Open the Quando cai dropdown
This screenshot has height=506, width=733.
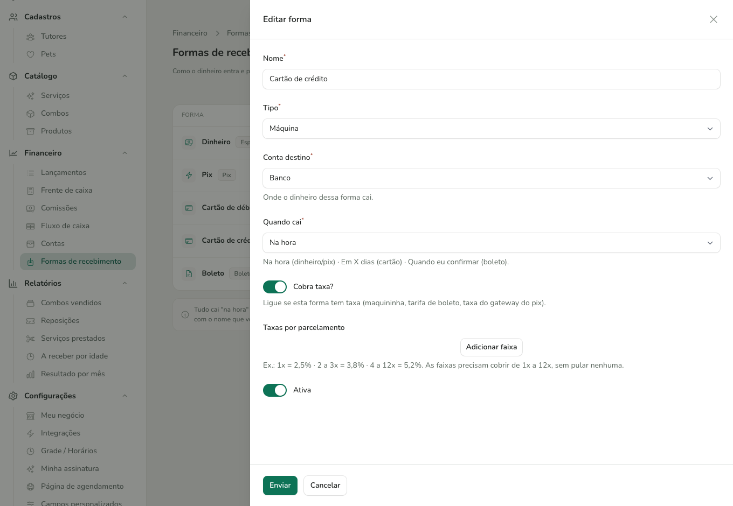point(492,243)
